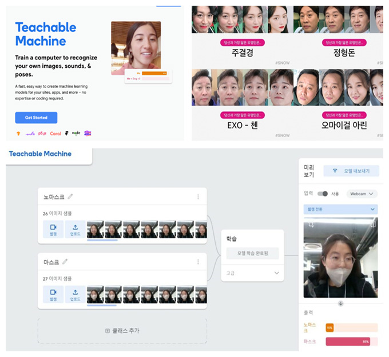Click pink badge above EXO - 첸
The image size is (389, 357).
243,115
